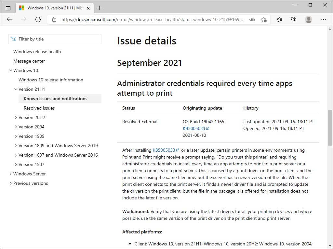Activate Read aloud for this page
Screen dimensions: 333x249
[x=251, y=19]
